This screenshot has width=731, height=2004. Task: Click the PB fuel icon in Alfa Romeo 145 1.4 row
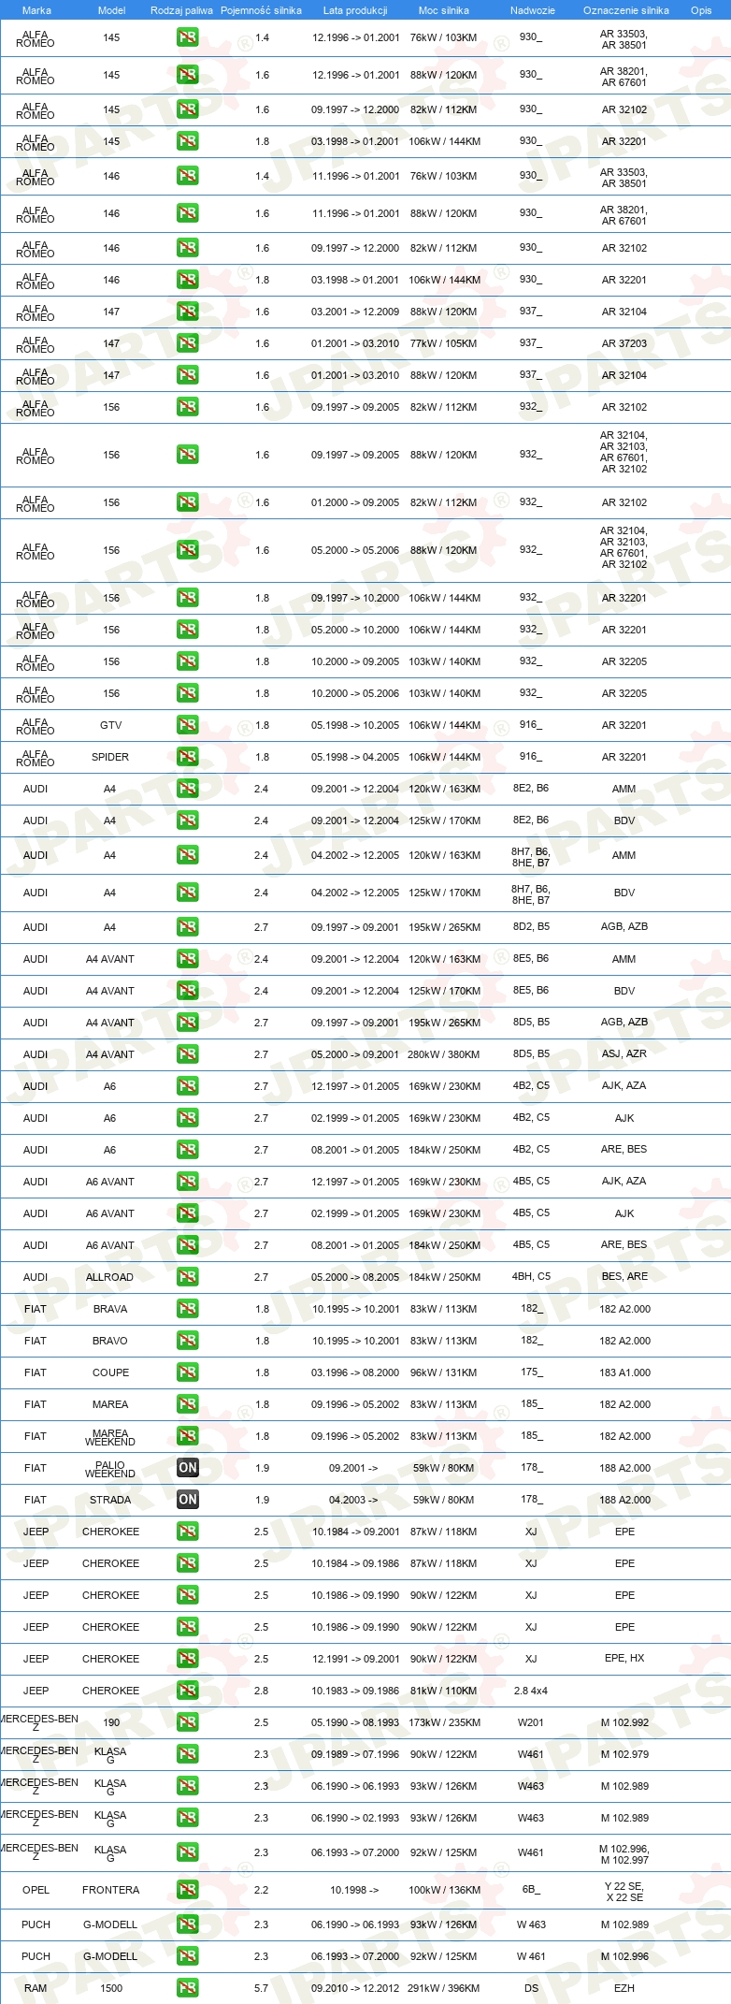pyautogui.click(x=187, y=38)
